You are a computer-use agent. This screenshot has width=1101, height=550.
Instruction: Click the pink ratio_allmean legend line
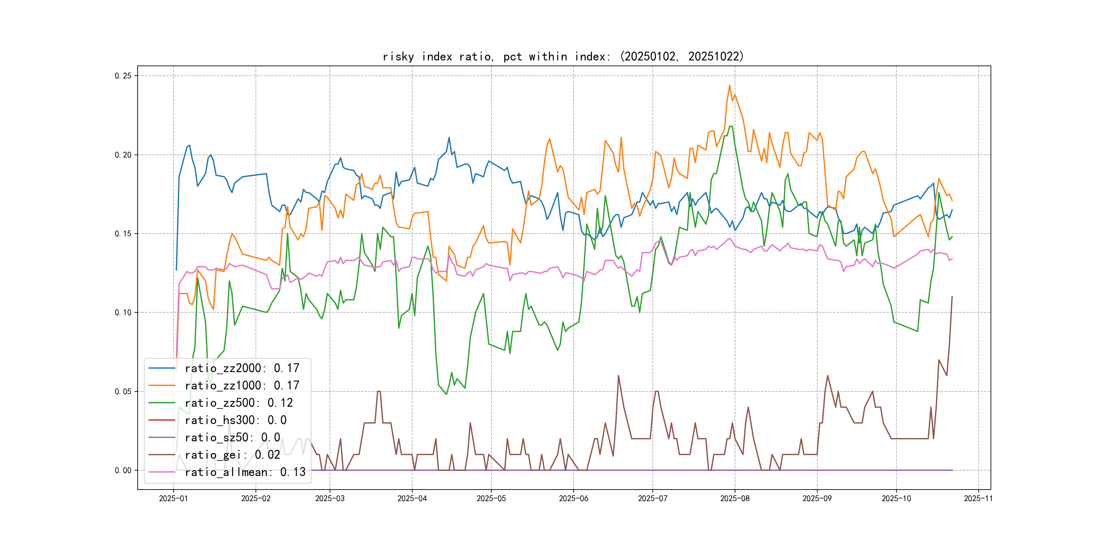click(x=161, y=472)
